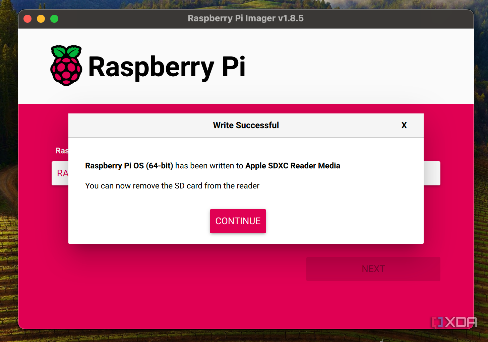Minimize the window with yellow button
488x342 pixels.
pos(41,19)
